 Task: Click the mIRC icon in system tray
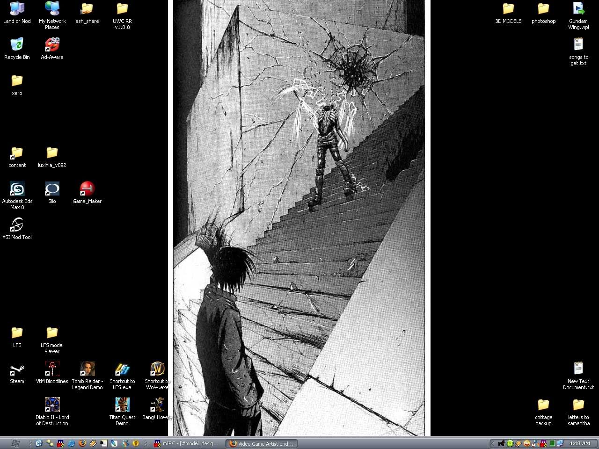543,443
